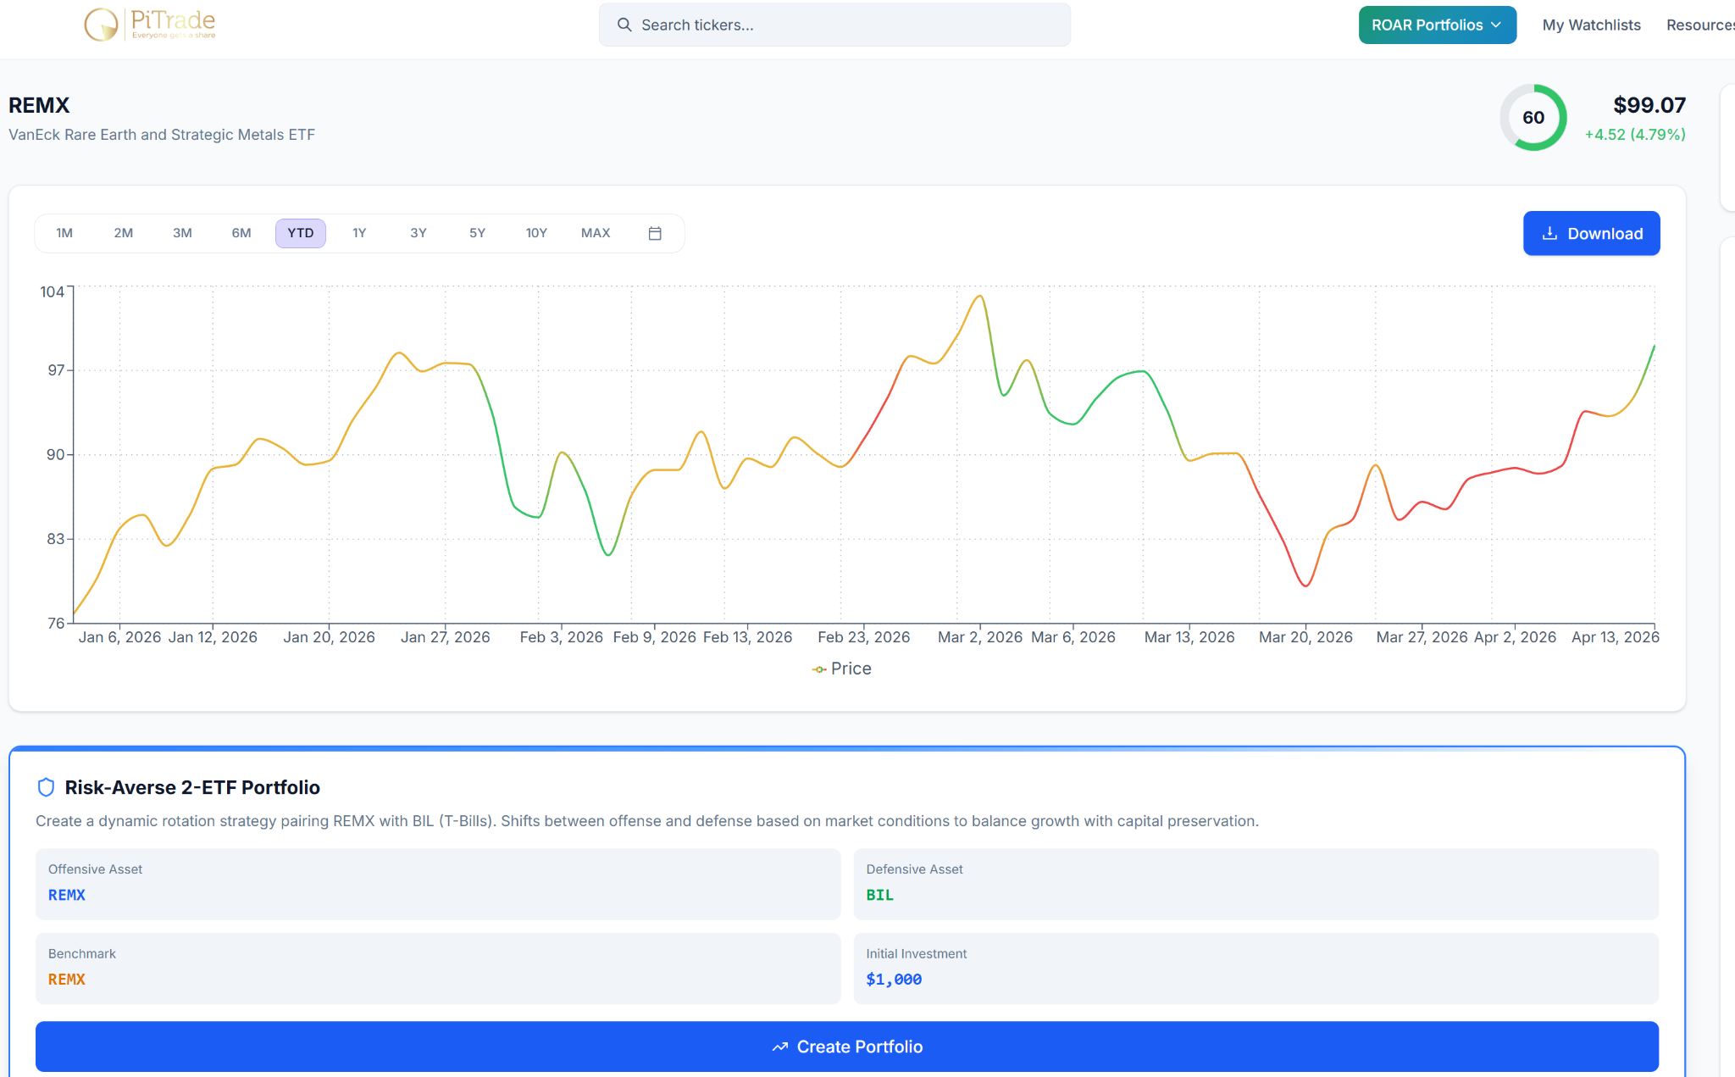
Task: Click the Defensive Asset BIL box
Action: tap(1256, 884)
